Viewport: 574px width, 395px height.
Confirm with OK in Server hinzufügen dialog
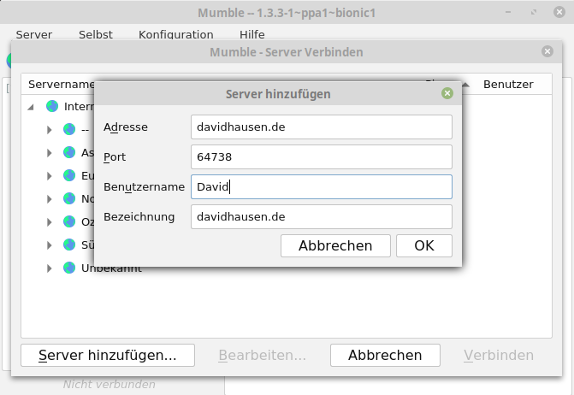pos(424,245)
